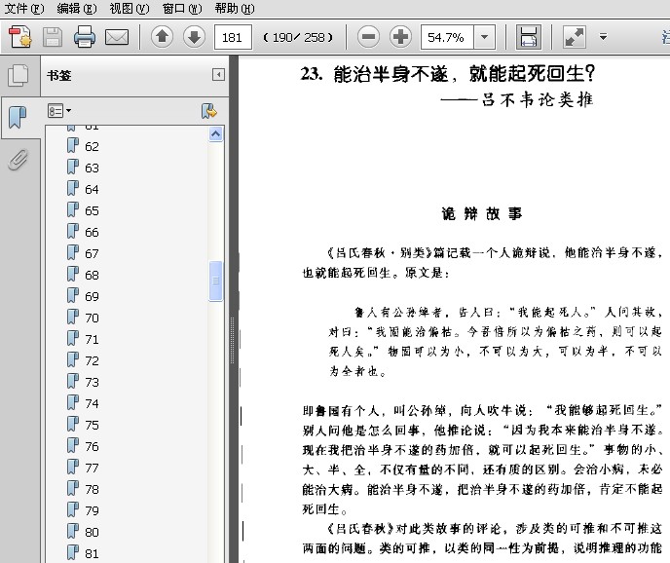Viewport: 670px width, 563px height.
Task: Zoom in with the plus button
Action: pos(400,38)
